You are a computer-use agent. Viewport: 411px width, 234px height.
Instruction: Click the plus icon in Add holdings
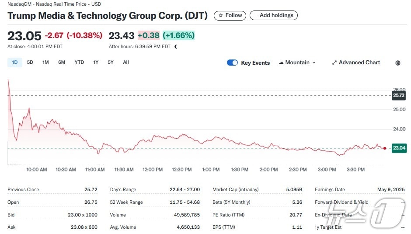256,15
